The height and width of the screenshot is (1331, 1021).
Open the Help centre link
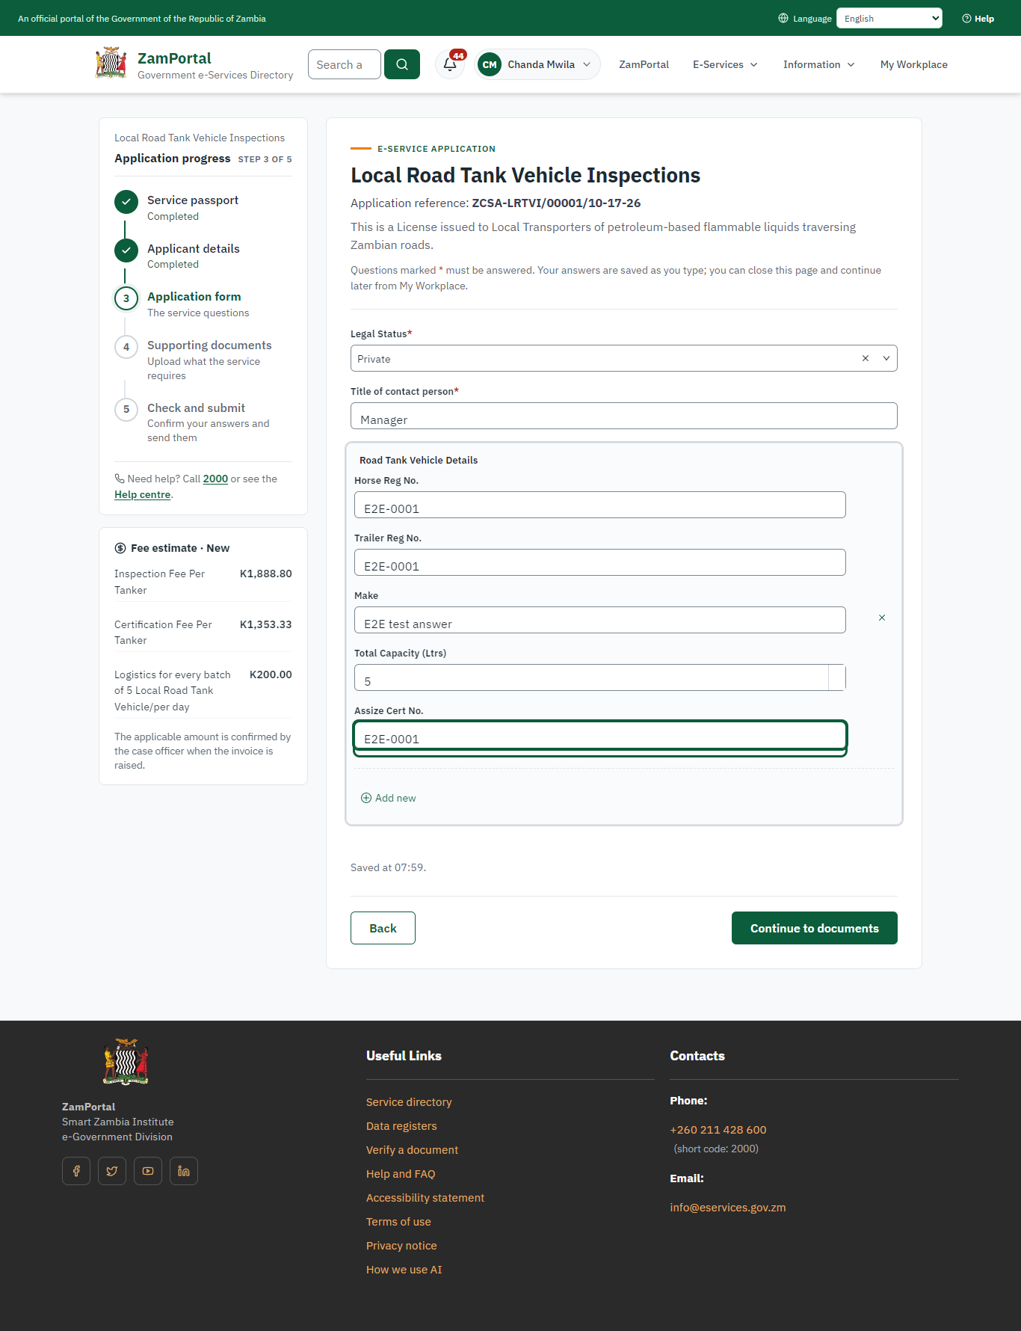[x=142, y=495]
